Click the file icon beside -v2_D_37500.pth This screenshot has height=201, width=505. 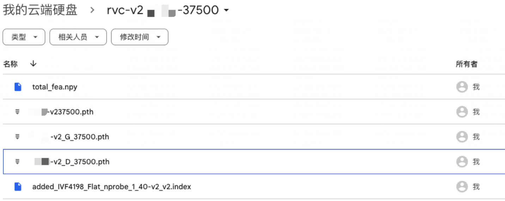coord(17,162)
